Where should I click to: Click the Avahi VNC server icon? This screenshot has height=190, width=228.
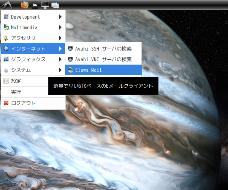click(x=70, y=59)
